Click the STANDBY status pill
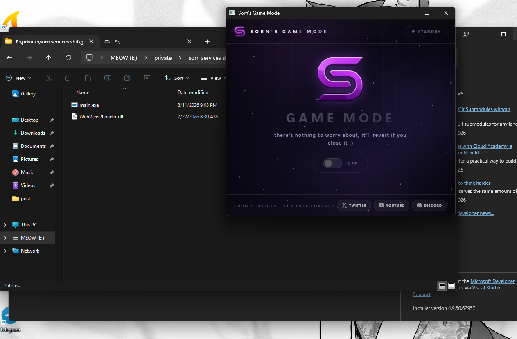Viewport: 517px width, 339px height. point(426,32)
